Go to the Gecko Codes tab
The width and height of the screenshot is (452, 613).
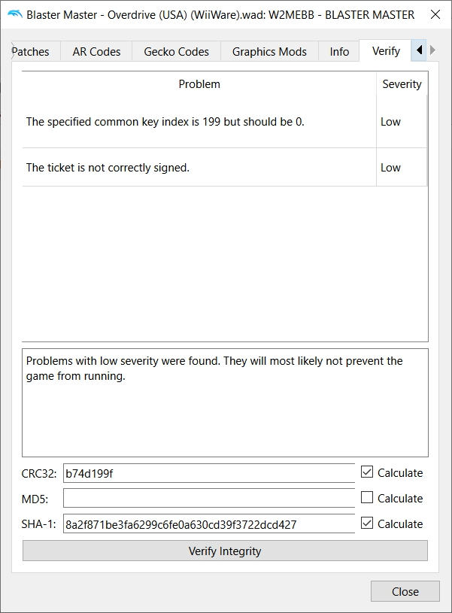(176, 52)
